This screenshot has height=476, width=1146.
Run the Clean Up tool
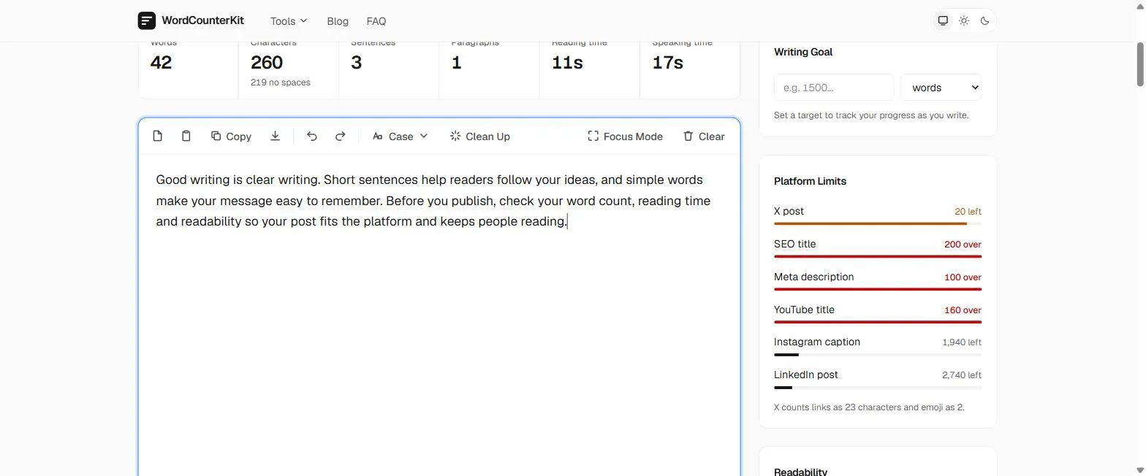pyautogui.click(x=480, y=136)
